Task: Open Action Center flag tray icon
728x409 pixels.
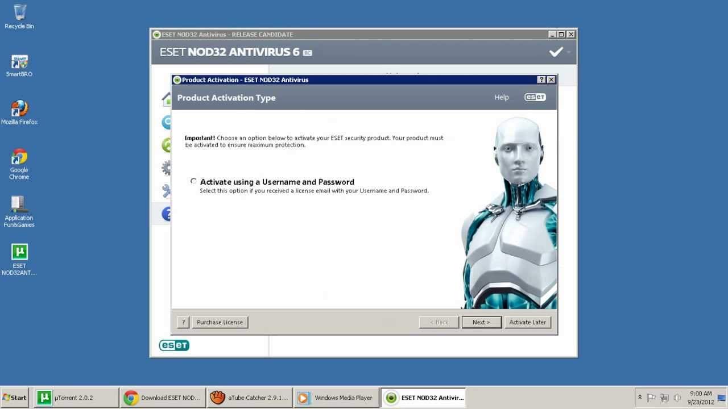Action: tap(651, 398)
